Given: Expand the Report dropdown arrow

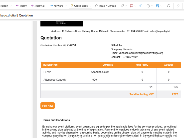Looking at the screenshot, I should pos(10,6).
